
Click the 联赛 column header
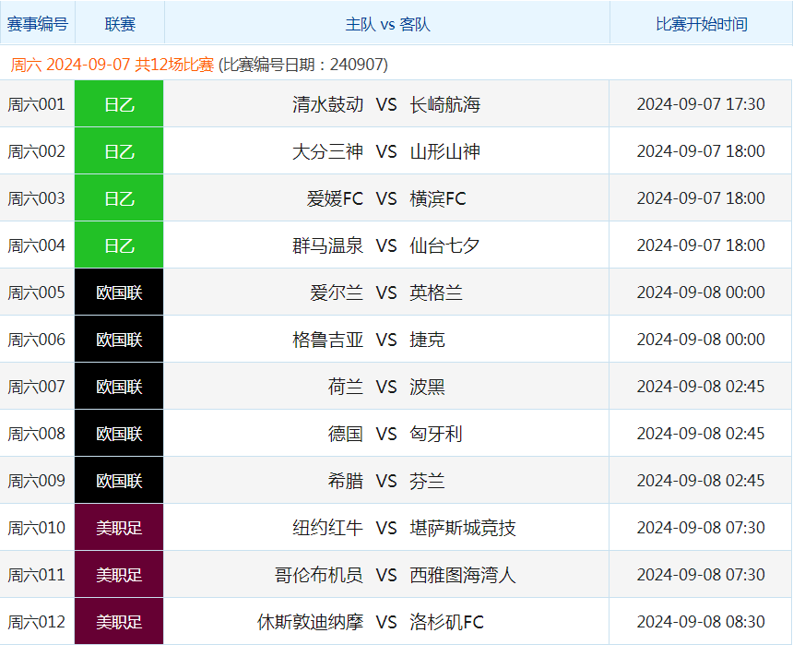pyautogui.click(x=120, y=24)
